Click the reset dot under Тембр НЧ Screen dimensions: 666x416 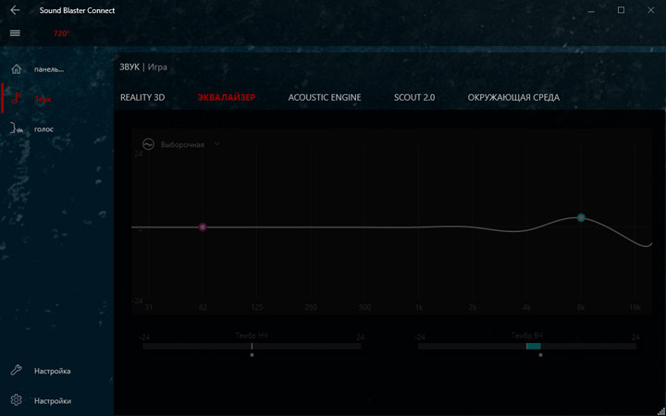click(x=252, y=355)
